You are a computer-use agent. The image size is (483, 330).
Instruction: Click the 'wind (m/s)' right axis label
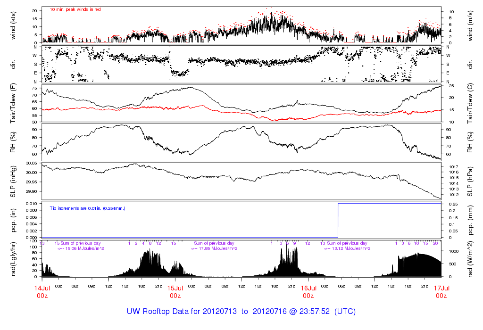470,25
